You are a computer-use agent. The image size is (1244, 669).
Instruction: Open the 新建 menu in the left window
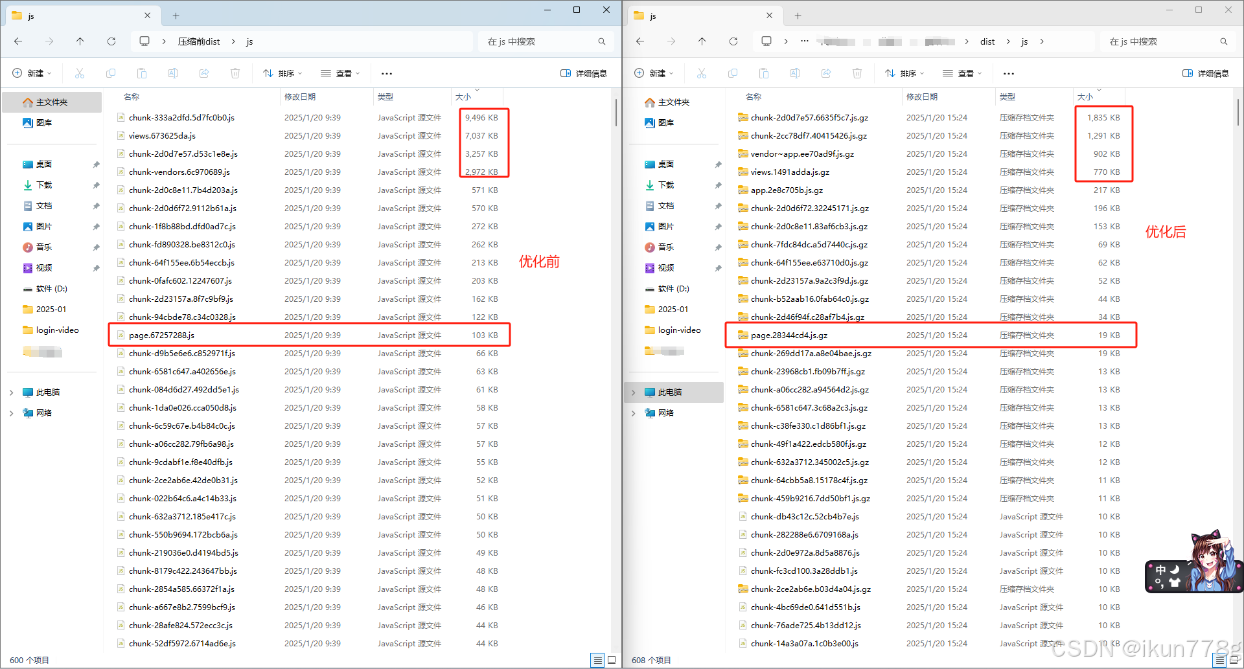click(x=31, y=73)
